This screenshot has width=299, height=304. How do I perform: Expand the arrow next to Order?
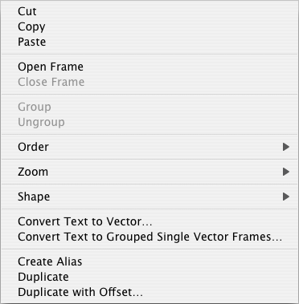286,147
